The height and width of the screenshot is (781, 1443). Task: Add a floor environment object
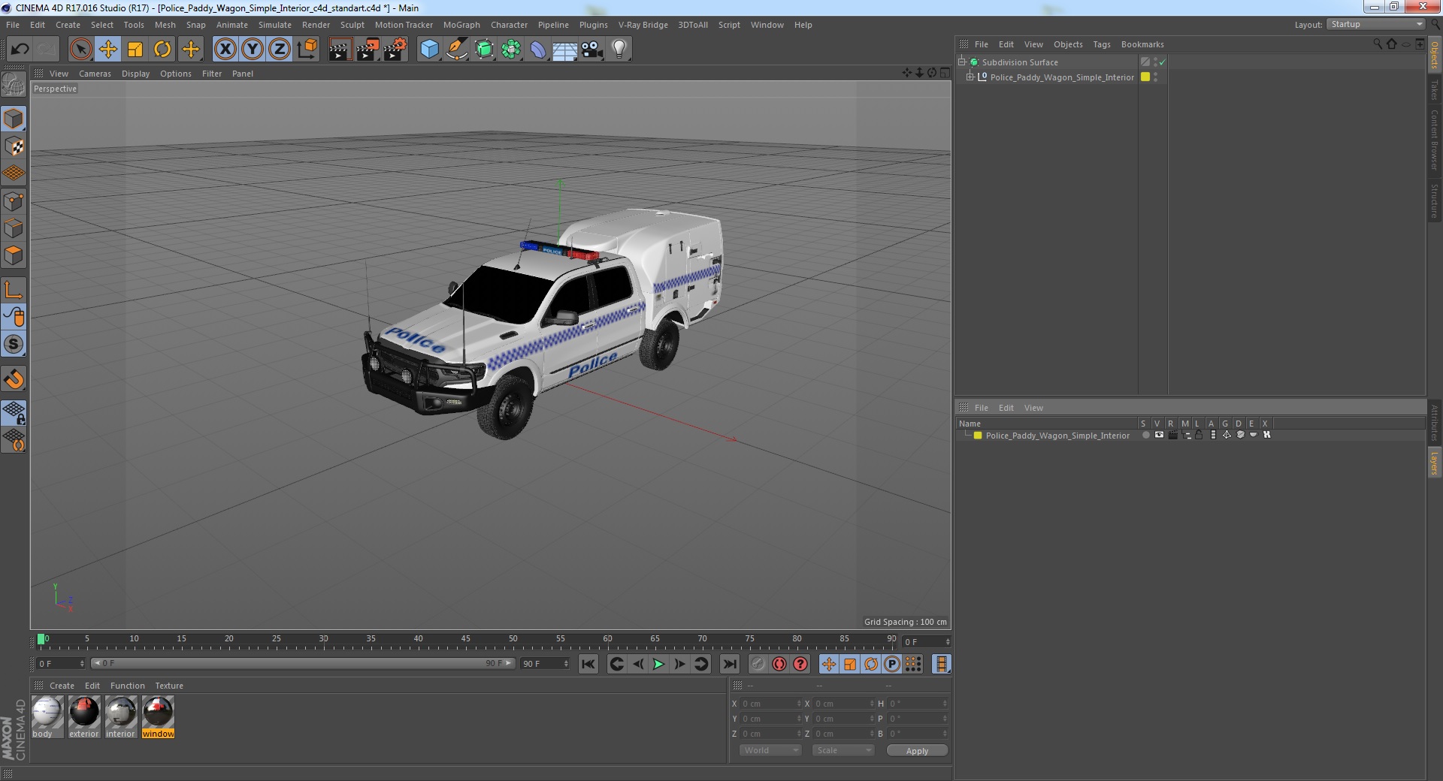pyautogui.click(x=565, y=50)
